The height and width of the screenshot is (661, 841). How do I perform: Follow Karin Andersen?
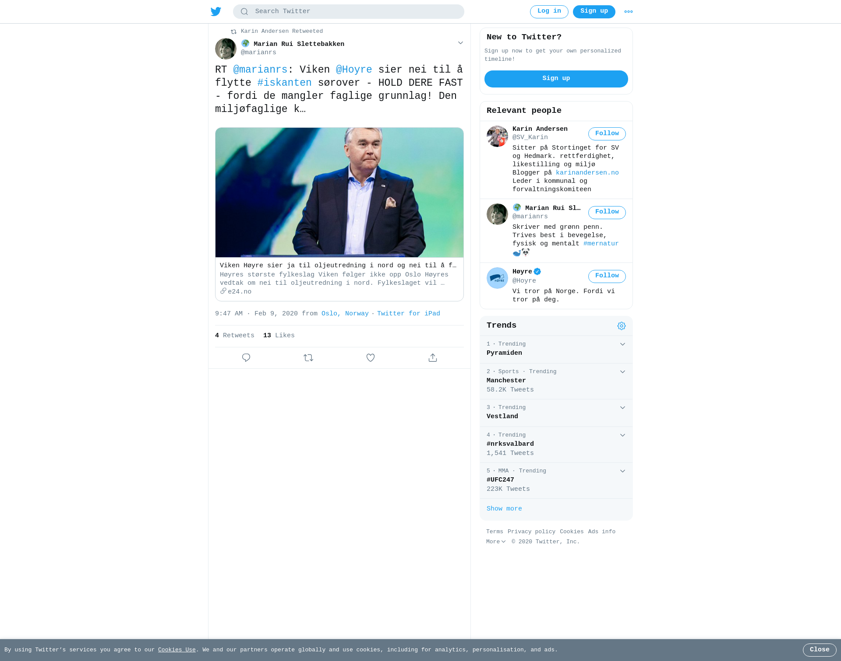(607, 134)
